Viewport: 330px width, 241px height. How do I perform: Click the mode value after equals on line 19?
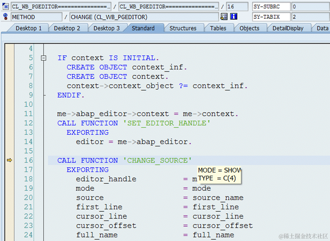pyautogui.click(x=201, y=188)
